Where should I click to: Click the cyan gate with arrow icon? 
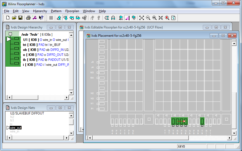pos(134,18)
